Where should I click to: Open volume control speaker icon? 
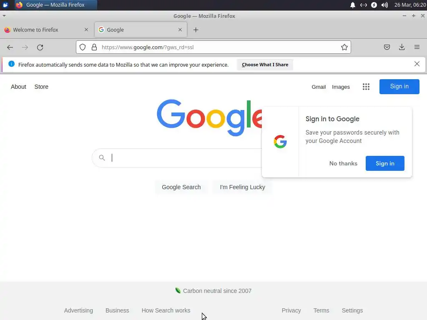click(x=384, y=5)
